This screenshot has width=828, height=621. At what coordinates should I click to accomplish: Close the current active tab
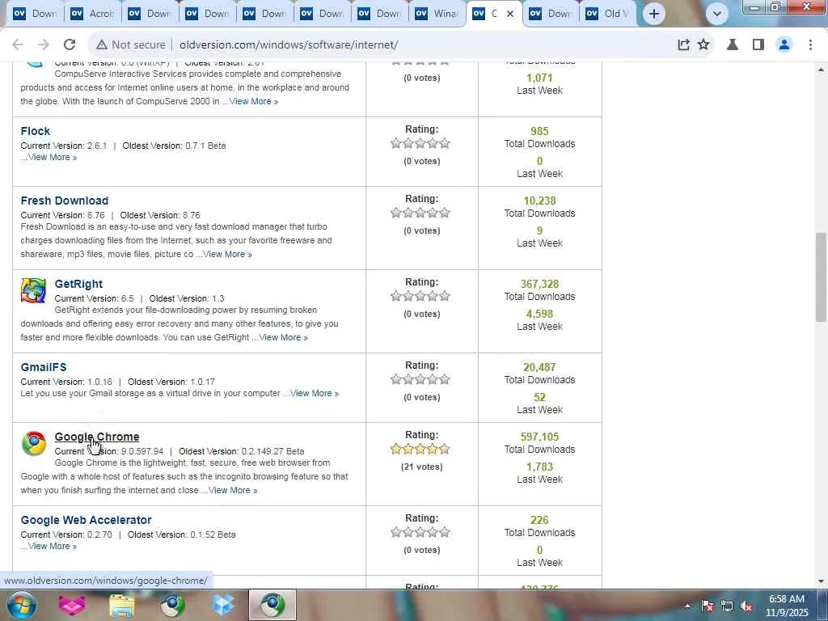[x=510, y=14]
